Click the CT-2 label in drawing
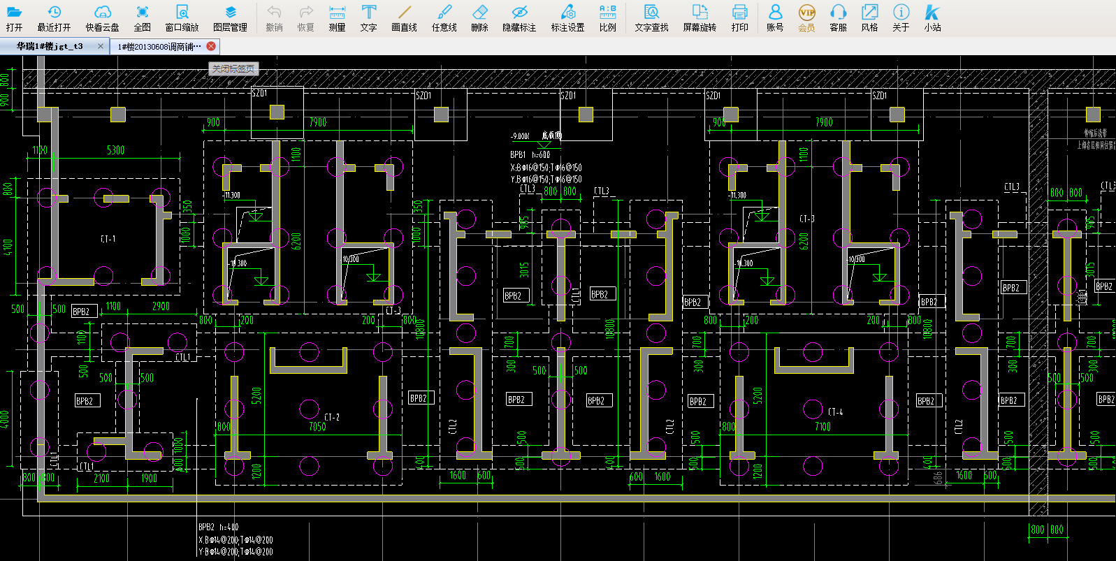 [x=332, y=417]
